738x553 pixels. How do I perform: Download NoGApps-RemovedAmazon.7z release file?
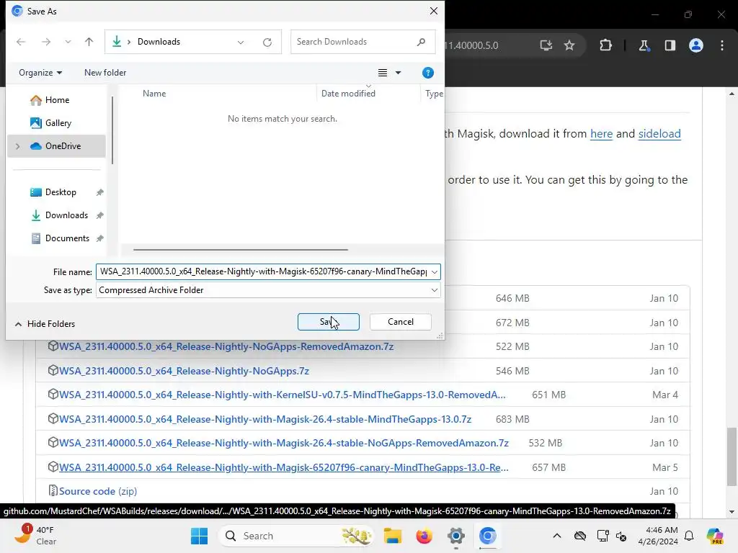pyautogui.click(x=226, y=346)
